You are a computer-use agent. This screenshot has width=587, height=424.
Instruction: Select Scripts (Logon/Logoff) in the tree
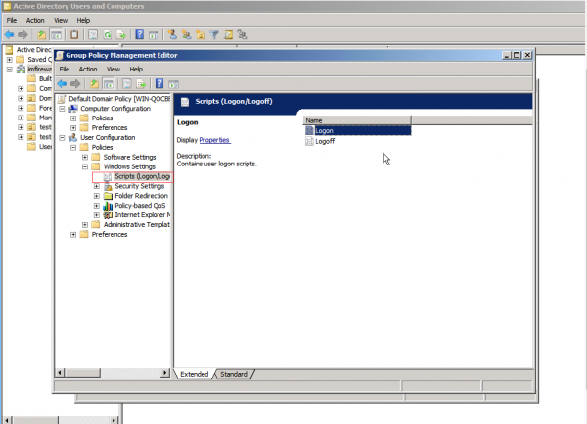click(x=142, y=176)
